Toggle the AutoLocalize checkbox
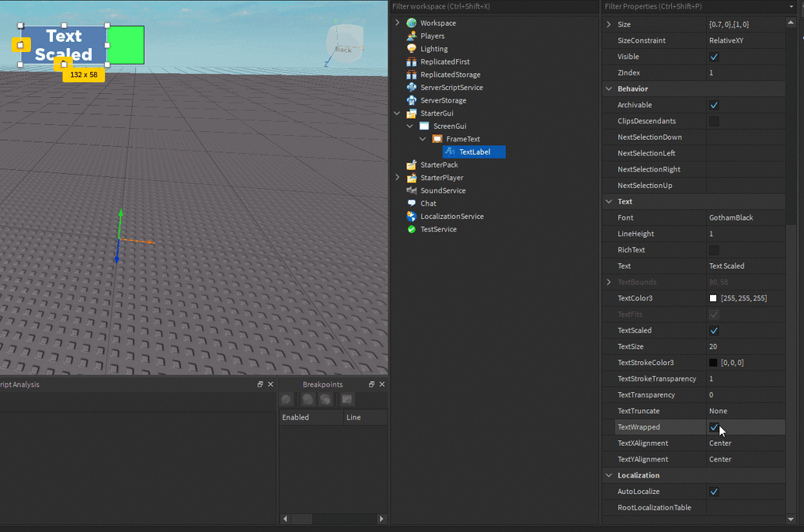 tap(714, 492)
